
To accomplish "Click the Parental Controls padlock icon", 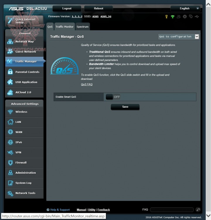I will [10, 72].
